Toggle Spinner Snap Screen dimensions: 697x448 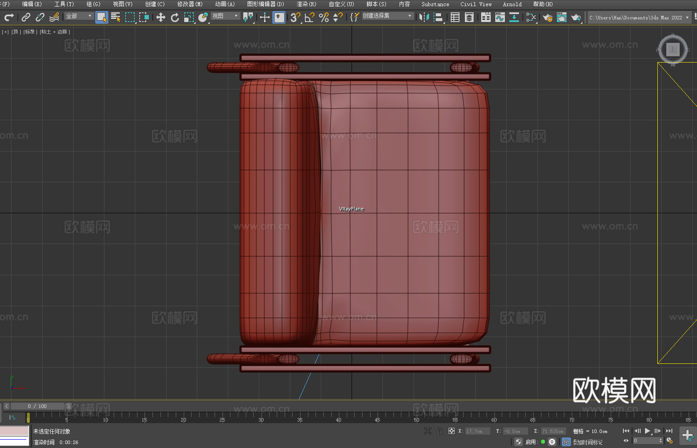pyautogui.click(x=338, y=17)
